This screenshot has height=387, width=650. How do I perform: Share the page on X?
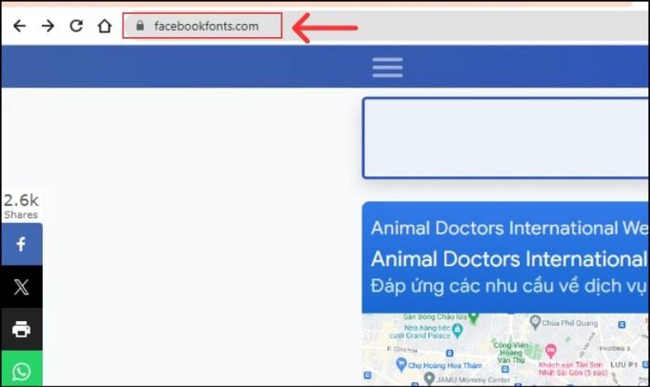coord(21,287)
